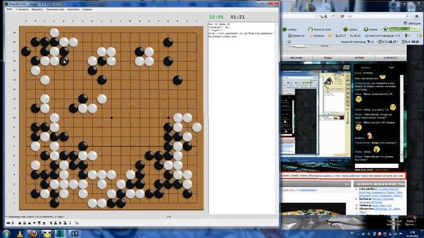Go to previous move with left arrow icon
424x238 pixels.
click(51, 223)
